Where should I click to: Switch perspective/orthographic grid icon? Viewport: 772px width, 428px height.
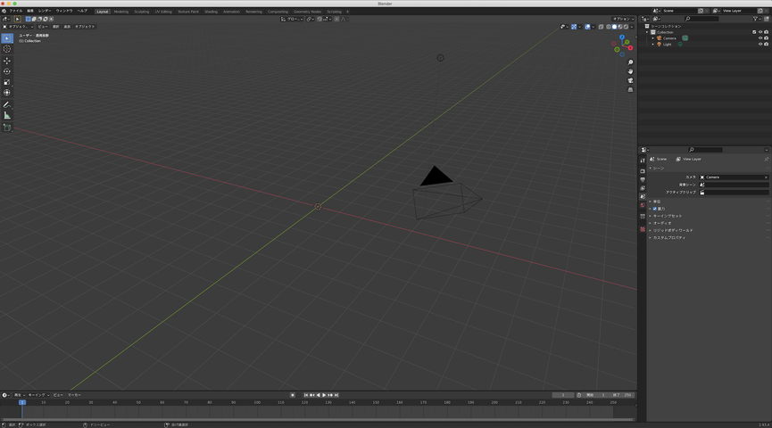pyautogui.click(x=630, y=90)
